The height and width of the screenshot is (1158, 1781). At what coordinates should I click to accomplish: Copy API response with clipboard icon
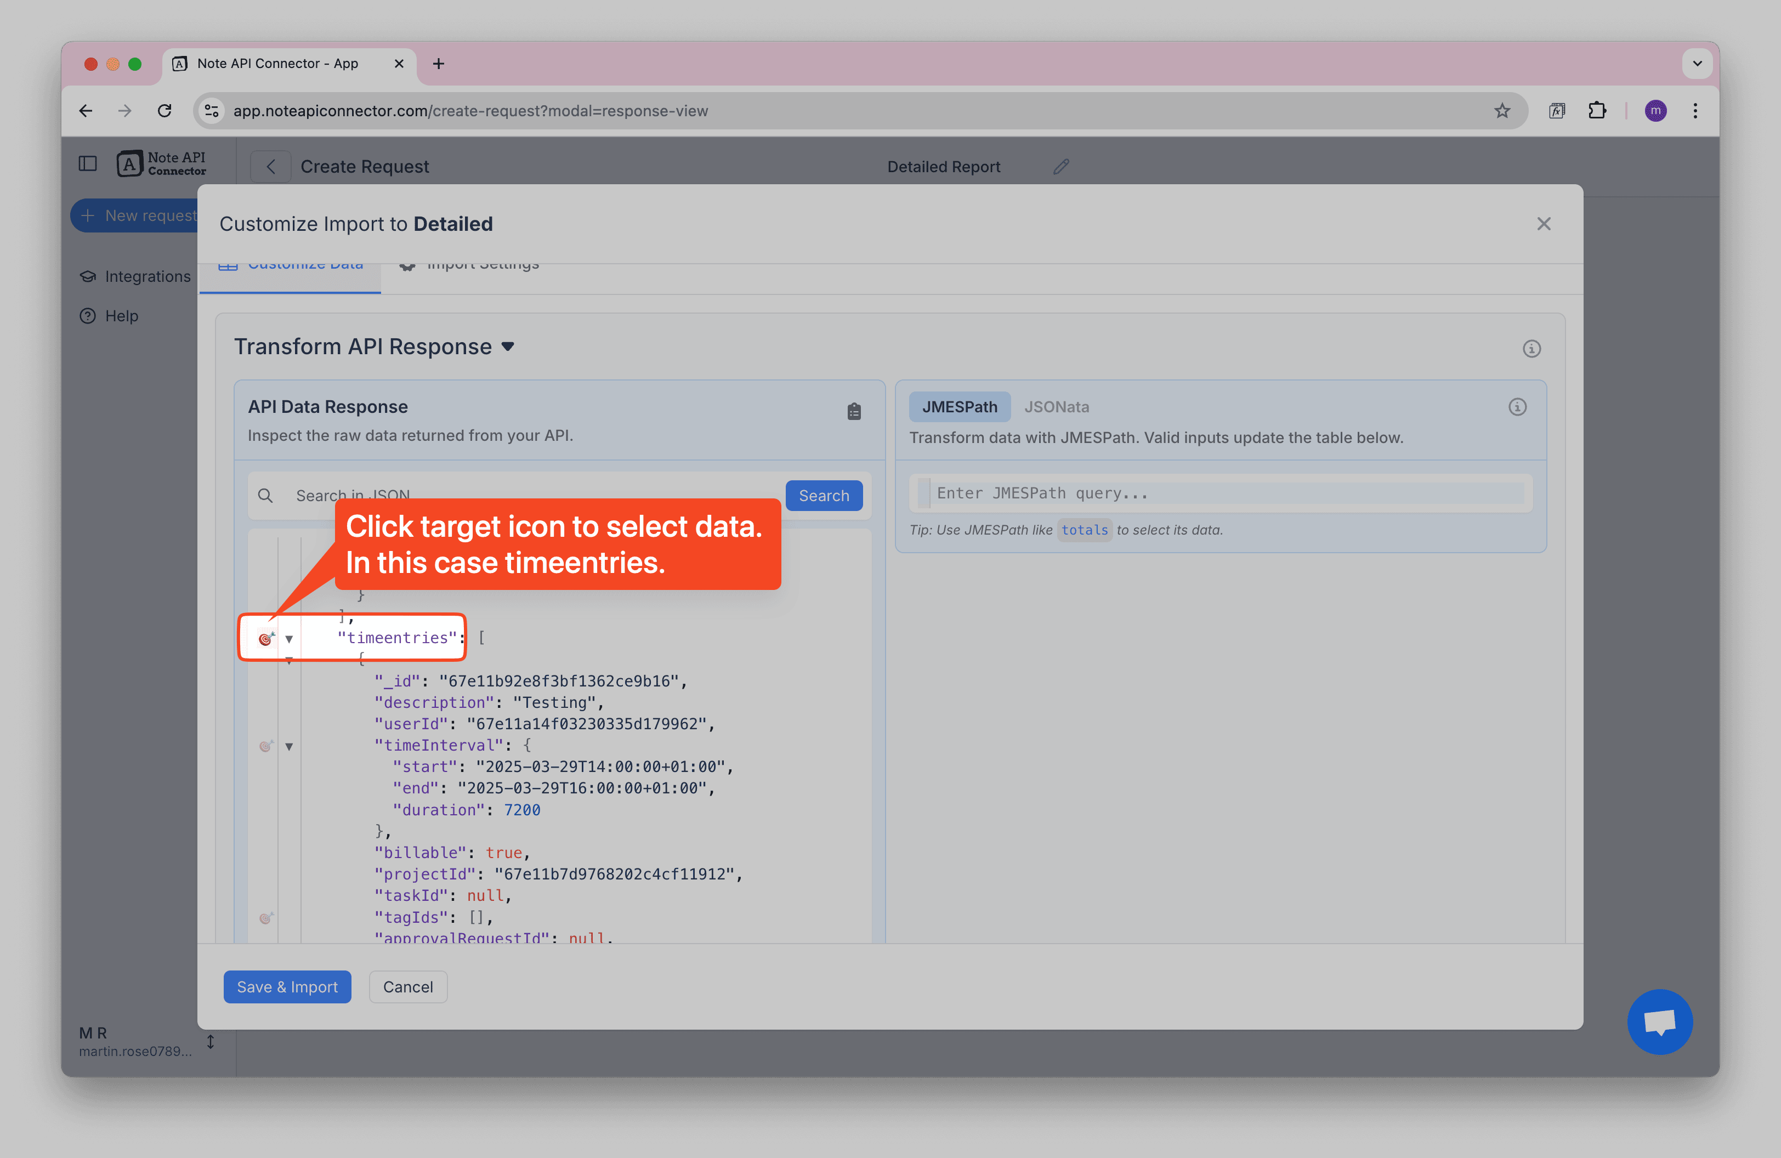pos(854,411)
